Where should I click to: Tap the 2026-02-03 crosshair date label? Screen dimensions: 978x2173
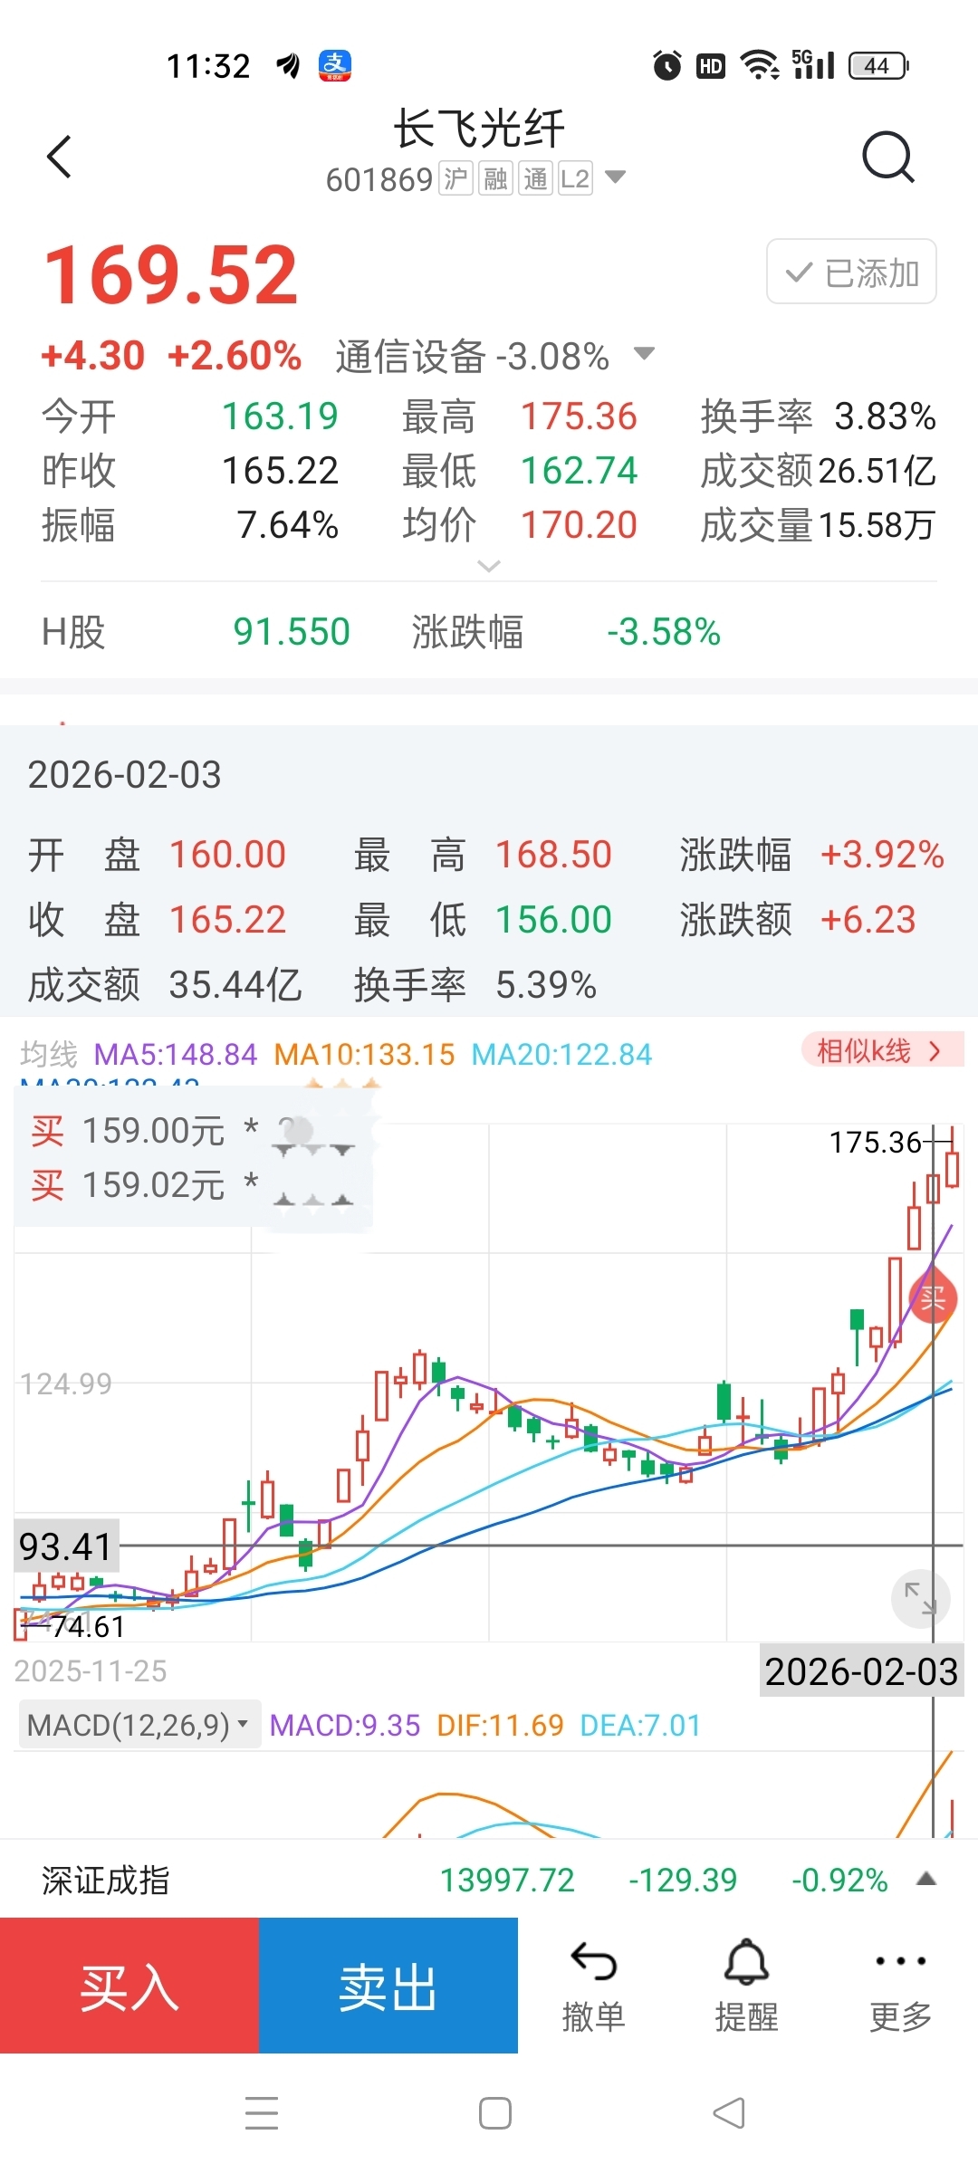pyautogui.click(x=861, y=1672)
